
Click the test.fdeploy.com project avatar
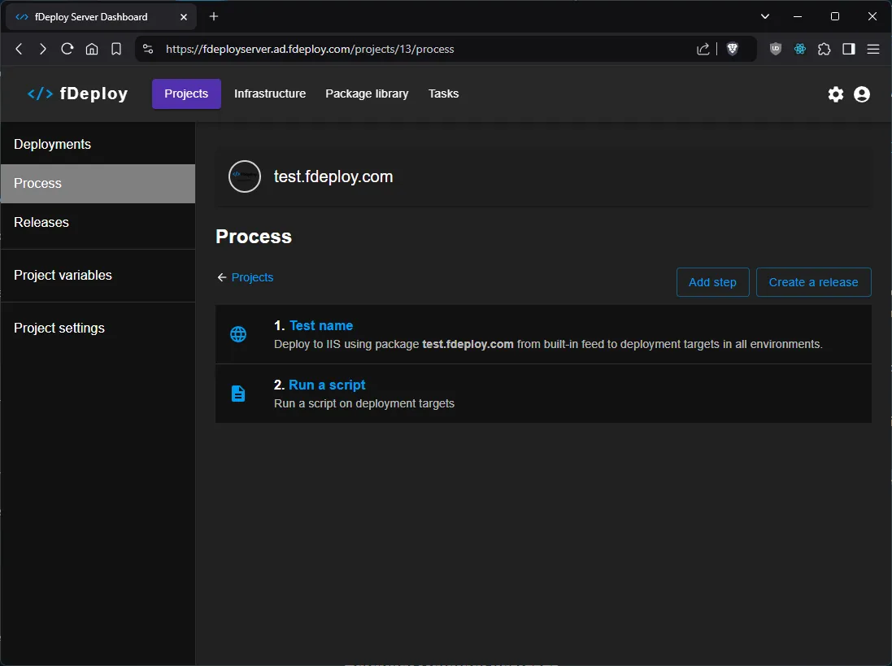[244, 176]
